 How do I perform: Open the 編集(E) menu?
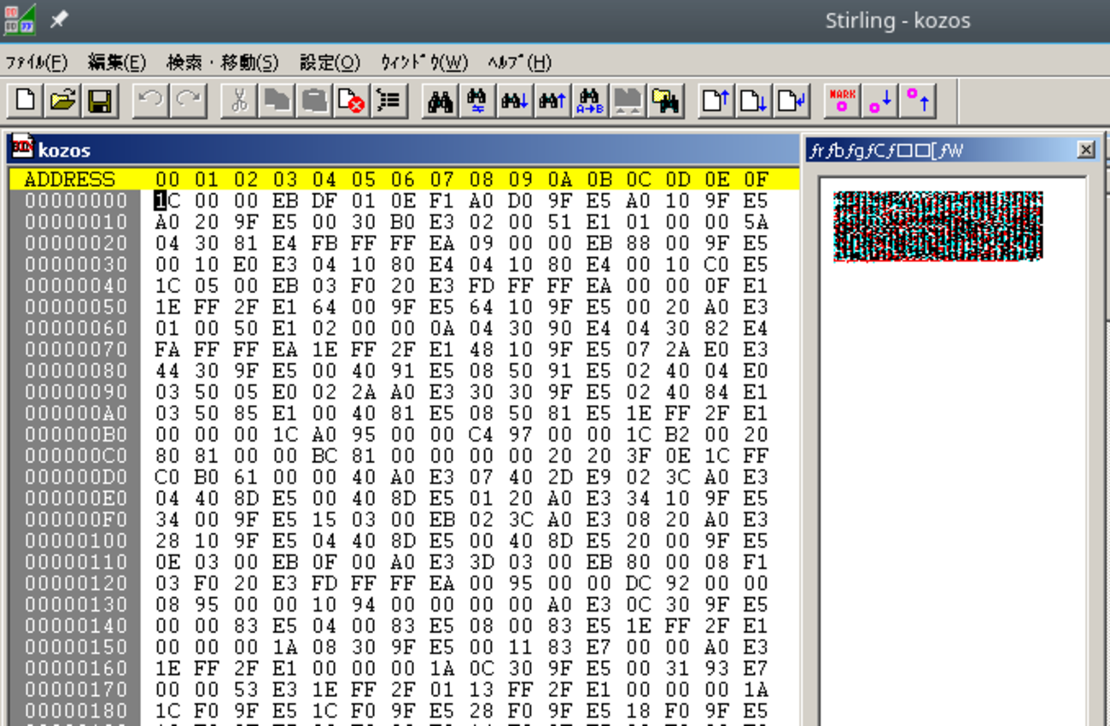(x=117, y=62)
